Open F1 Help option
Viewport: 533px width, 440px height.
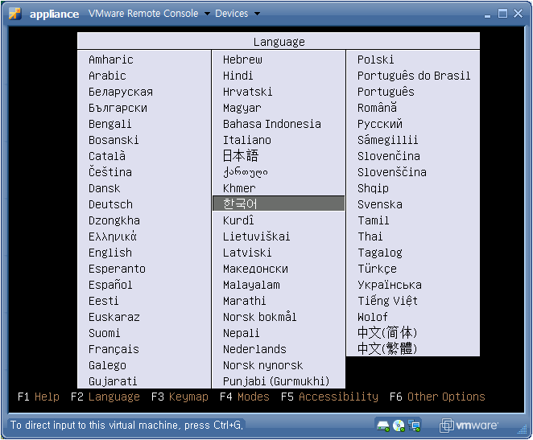[39, 397]
